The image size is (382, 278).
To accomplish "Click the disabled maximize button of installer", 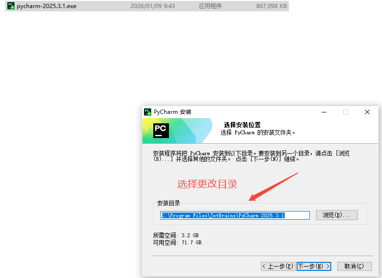I will pyautogui.click(x=345, y=112).
